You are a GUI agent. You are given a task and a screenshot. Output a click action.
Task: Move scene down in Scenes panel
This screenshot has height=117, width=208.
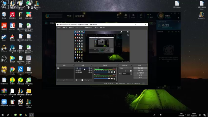point(67,80)
